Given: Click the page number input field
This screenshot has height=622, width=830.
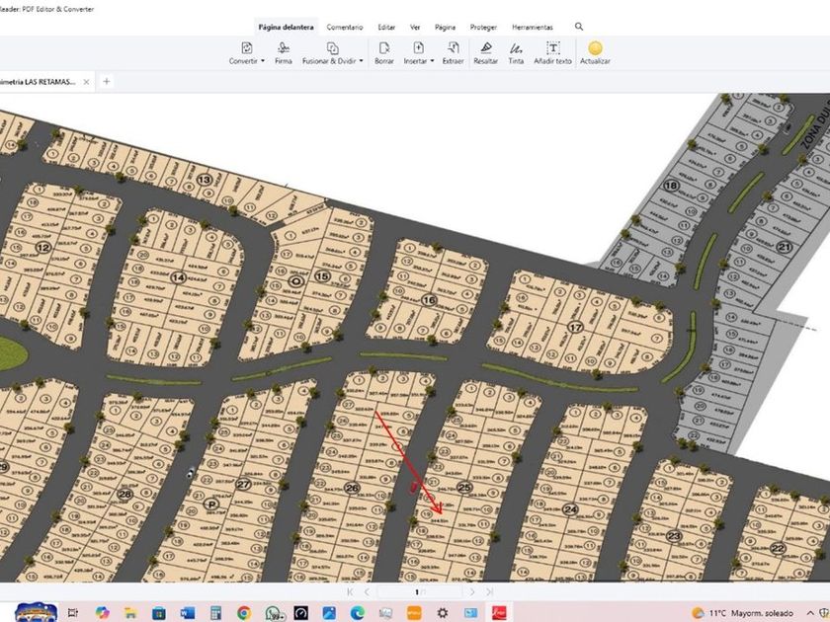Looking at the screenshot, I should (x=419, y=591).
